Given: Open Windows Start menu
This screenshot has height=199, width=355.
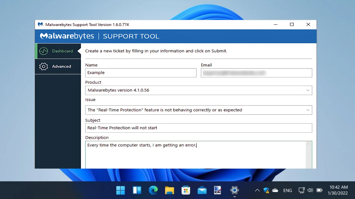Looking at the screenshot, I should click(x=121, y=190).
